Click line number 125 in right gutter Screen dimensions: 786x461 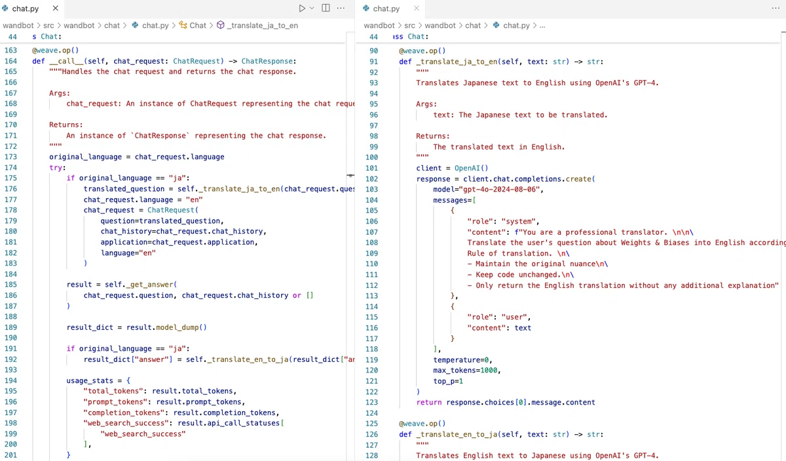[371, 423]
